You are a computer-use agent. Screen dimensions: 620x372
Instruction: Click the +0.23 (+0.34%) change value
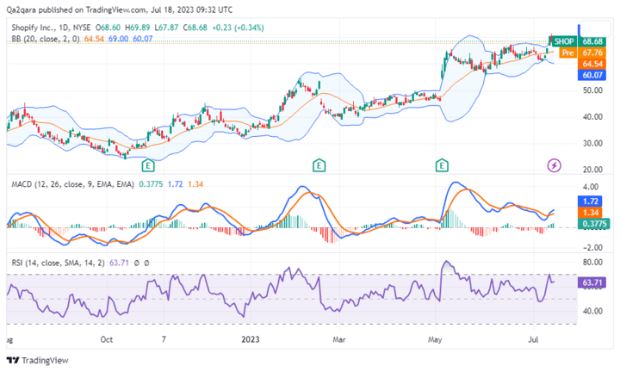pyautogui.click(x=238, y=28)
